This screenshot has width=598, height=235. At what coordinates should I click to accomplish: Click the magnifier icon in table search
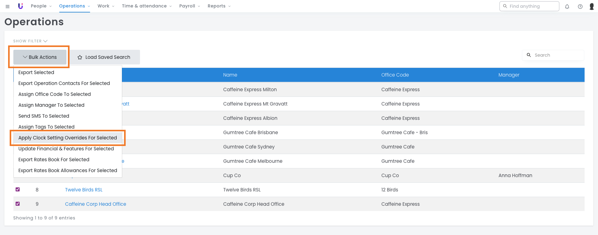[529, 55]
